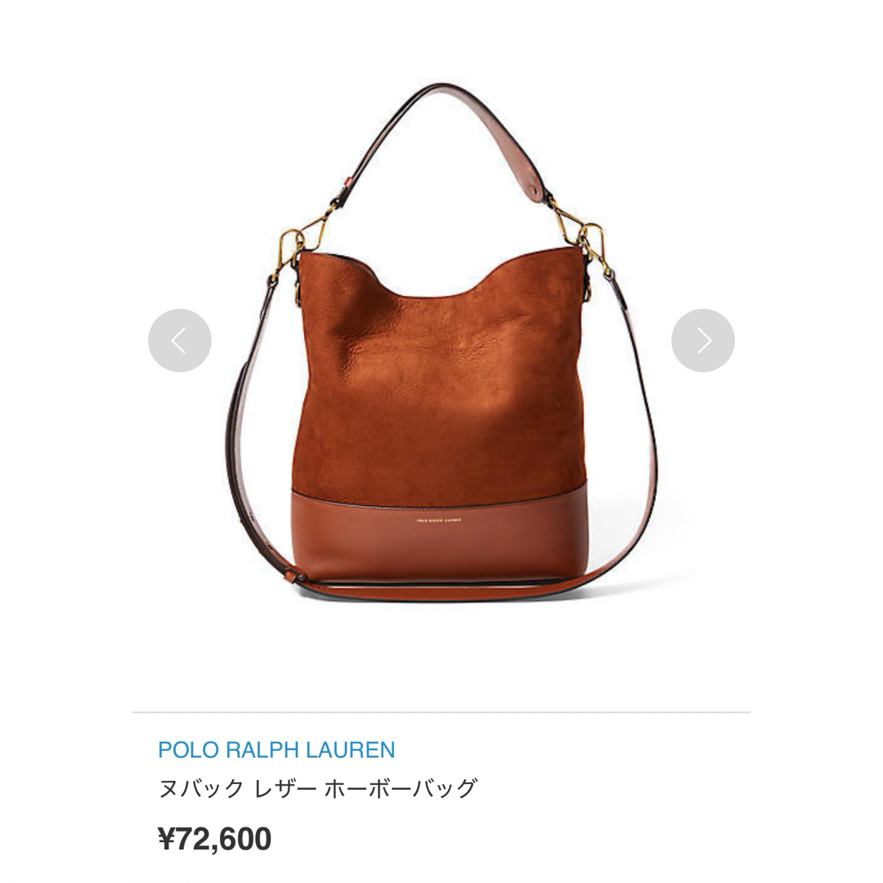Select the ヌバック レザー ホーボーバッグ product title
Screen dimensions: 883x883
(318, 788)
